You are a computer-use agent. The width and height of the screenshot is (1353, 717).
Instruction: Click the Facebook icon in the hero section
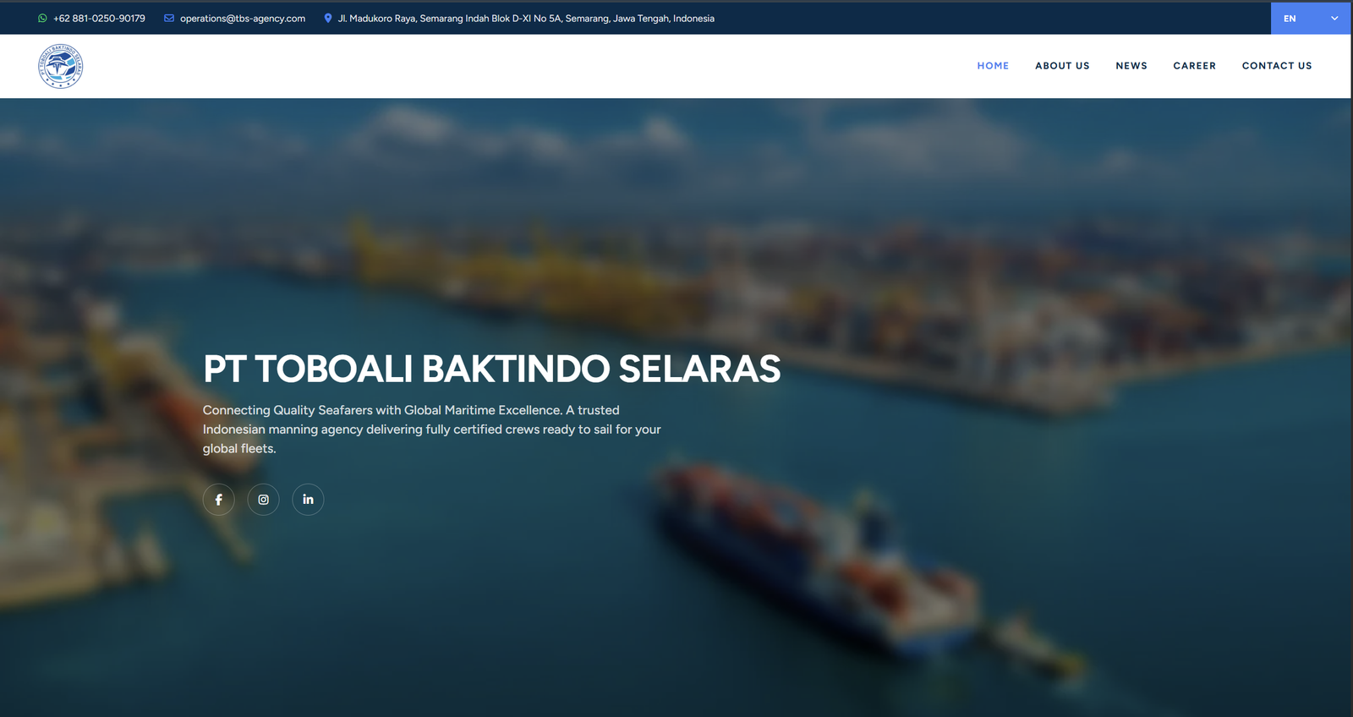click(218, 500)
